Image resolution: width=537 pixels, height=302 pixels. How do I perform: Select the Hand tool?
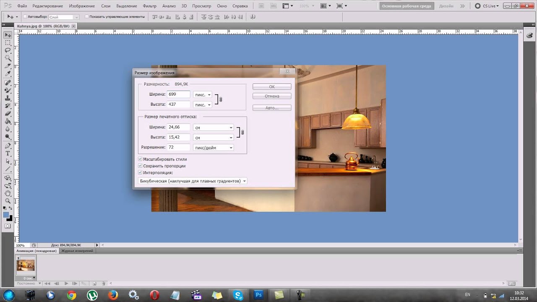8,193
